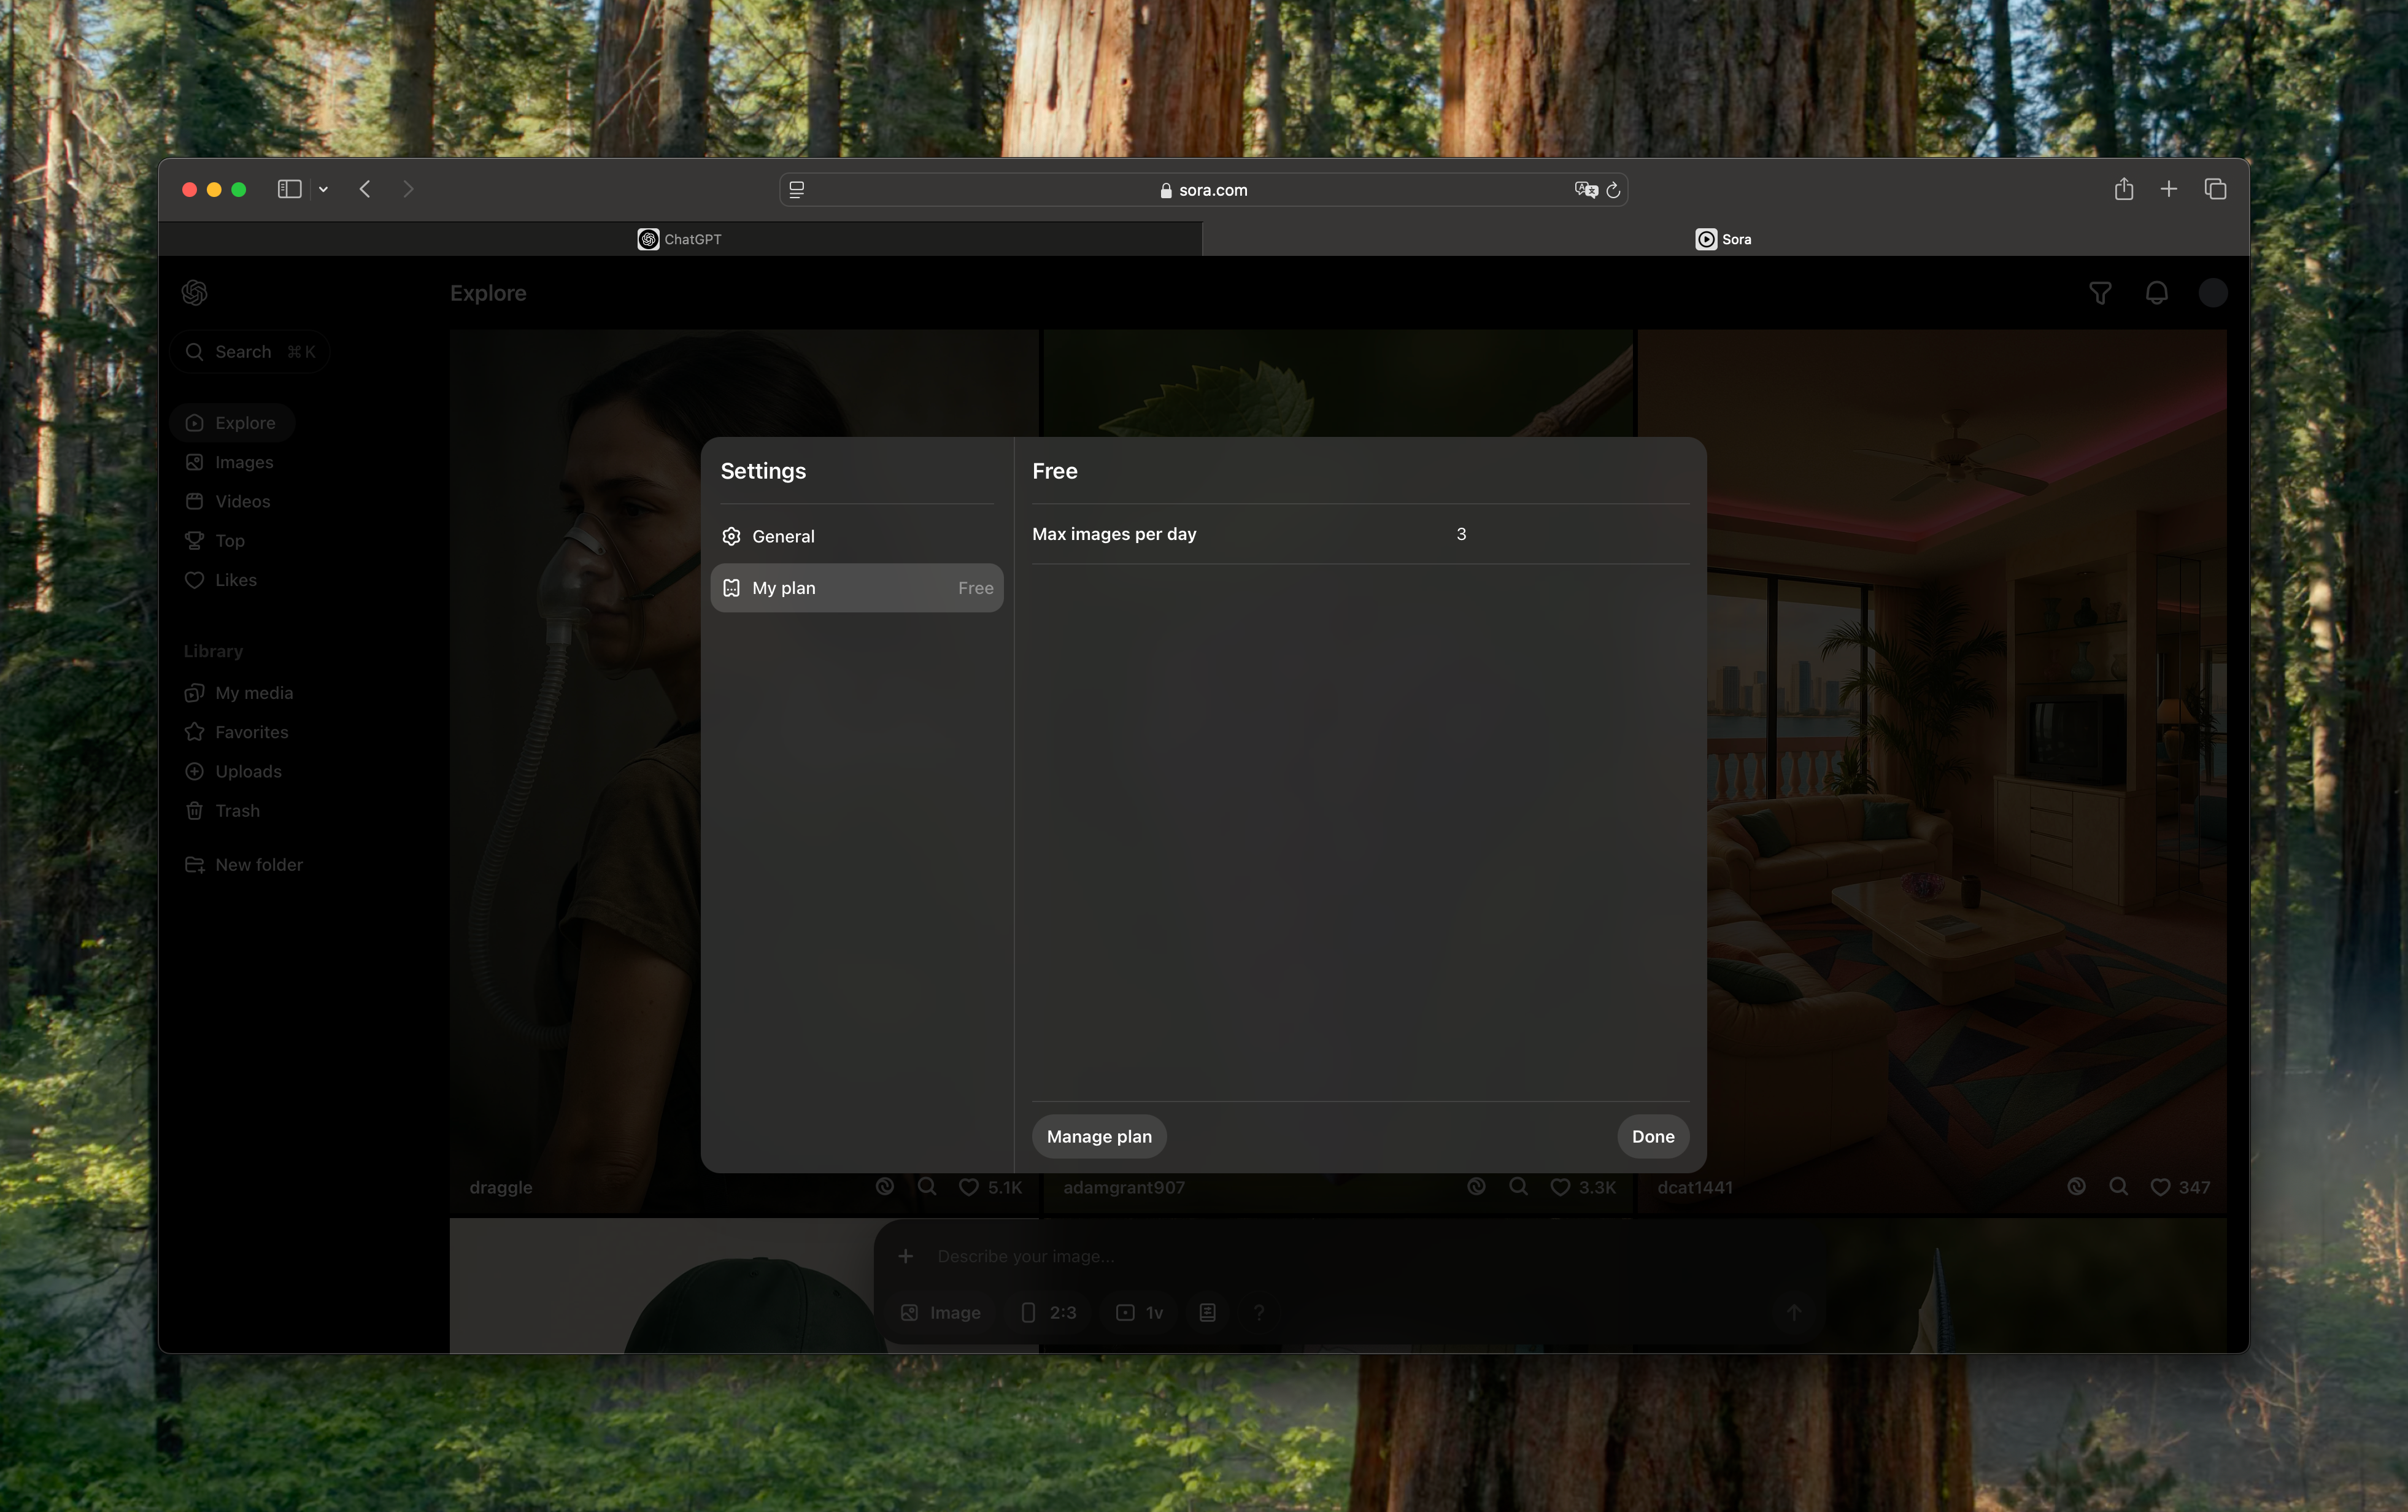Select My plan in Settings
The height and width of the screenshot is (1512, 2408).
(857, 588)
